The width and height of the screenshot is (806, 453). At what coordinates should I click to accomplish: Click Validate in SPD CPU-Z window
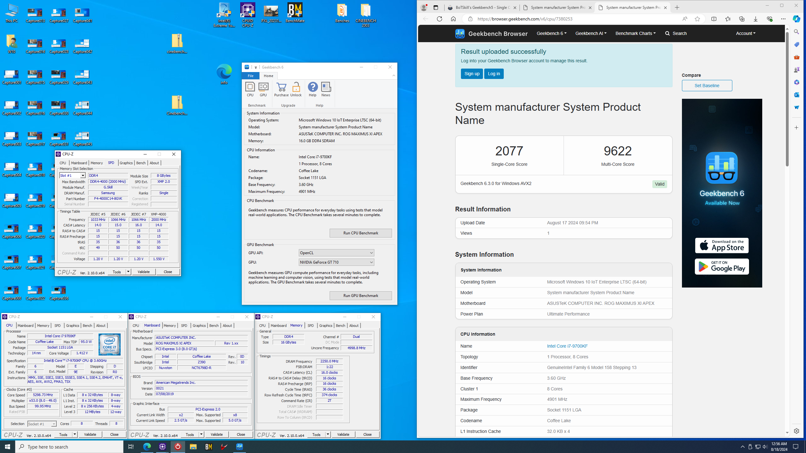(144, 272)
